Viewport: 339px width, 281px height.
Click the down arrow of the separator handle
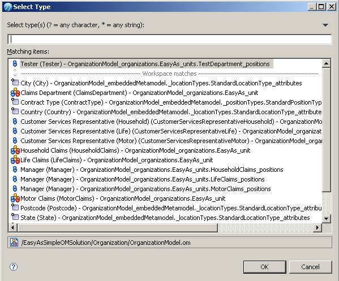[15, 75]
